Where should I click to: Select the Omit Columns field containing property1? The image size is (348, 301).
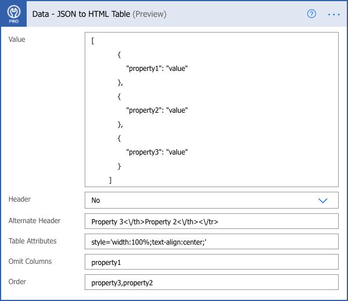[x=211, y=262]
